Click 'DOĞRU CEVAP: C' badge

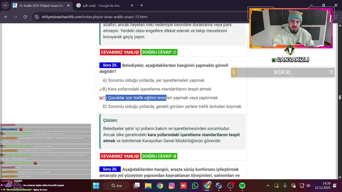click(x=159, y=52)
